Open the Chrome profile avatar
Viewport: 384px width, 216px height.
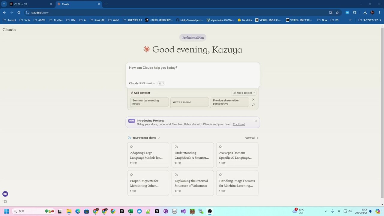(x=372, y=13)
